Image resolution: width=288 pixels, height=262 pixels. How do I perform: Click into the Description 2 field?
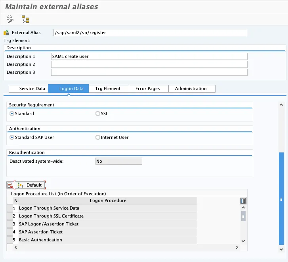[149, 64]
